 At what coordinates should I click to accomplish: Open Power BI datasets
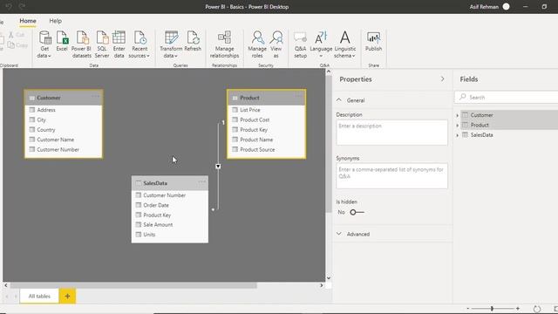(81, 44)
